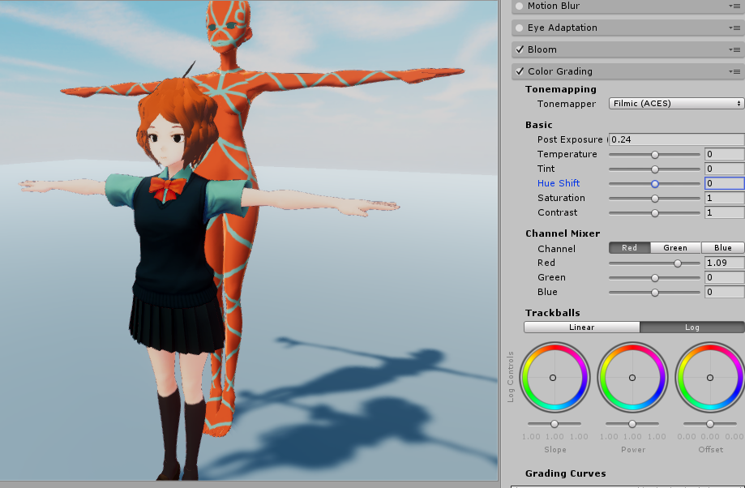This screenshot has width=745, height=488.
Task: Switch trackballs to Linear mode
Action: [582, 327]
